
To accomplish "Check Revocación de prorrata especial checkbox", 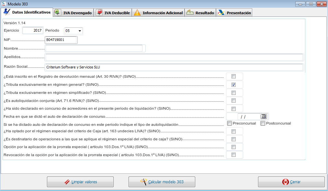I will pos(234,155).
